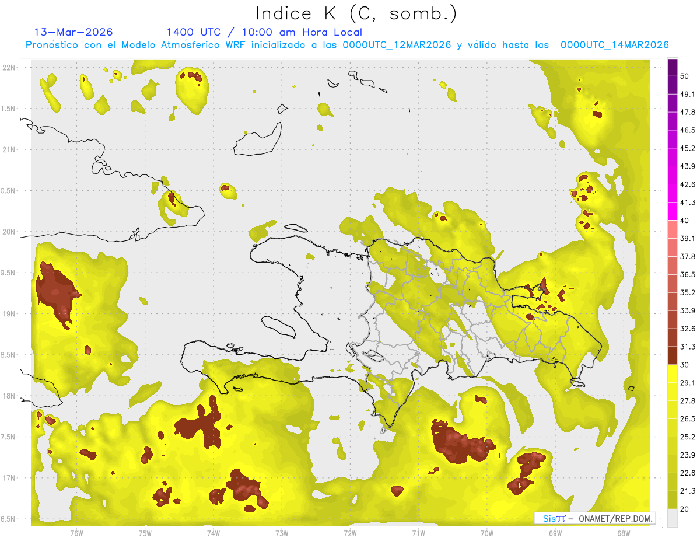The width and height of the screenshot is (700, 541).
Task: Click the "22.6" colorbar label
Action: (x=688, y=473)
